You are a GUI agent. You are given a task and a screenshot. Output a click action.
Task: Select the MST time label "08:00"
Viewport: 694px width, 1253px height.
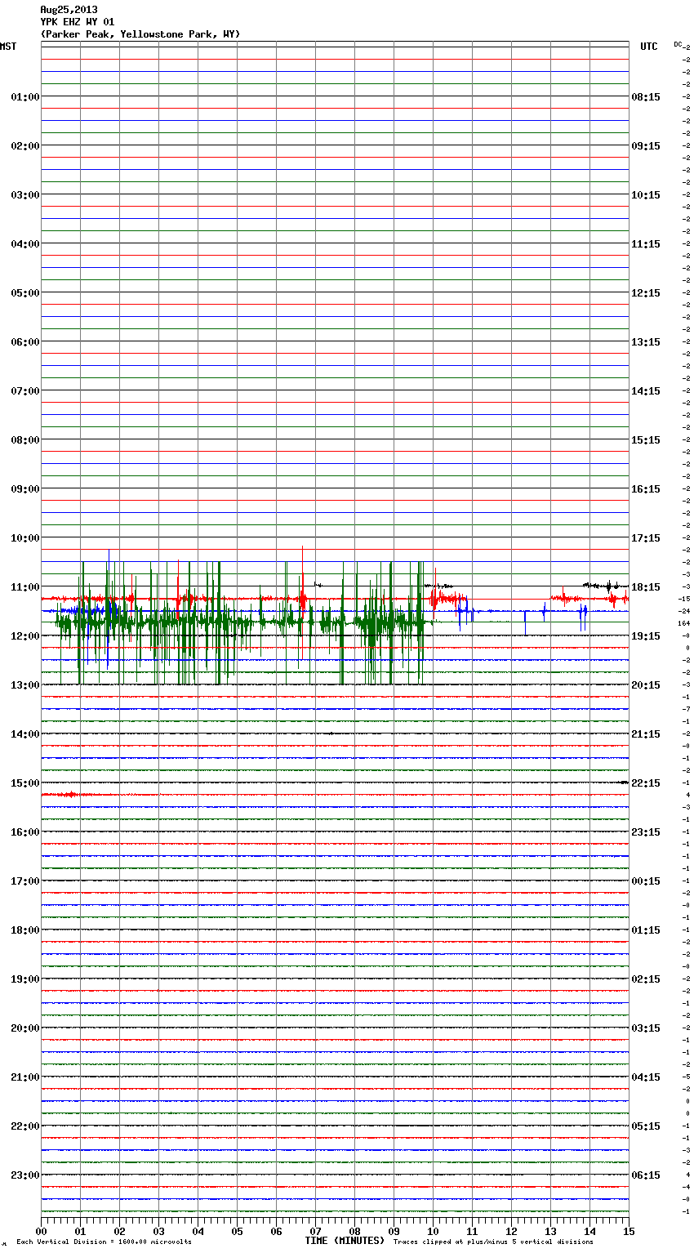(x=25, y=440)
